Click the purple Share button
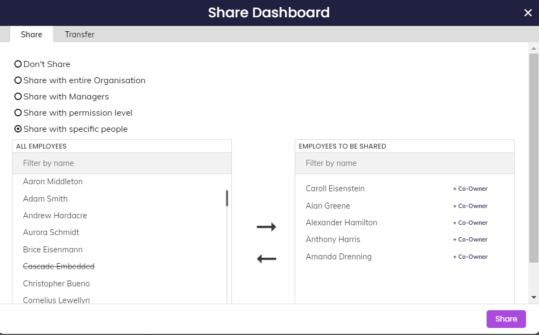This screenshot has width=539, height=335. click(x=506, y=319)
